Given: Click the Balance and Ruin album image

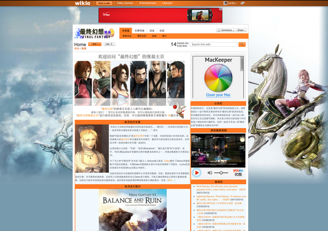Looking at the screenshot, I should pos(133,210).
